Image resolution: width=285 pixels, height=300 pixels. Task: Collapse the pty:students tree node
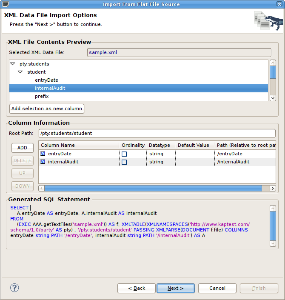[12, 64]
